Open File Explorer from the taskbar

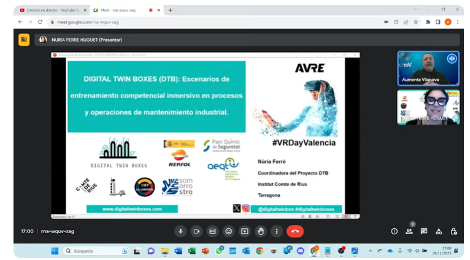coord(164,251)
